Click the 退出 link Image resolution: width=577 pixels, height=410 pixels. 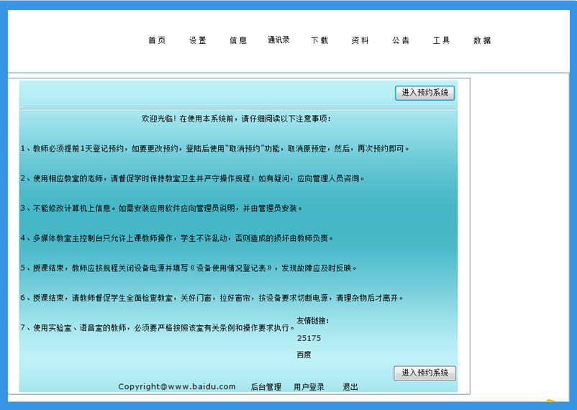coord(350,387)
